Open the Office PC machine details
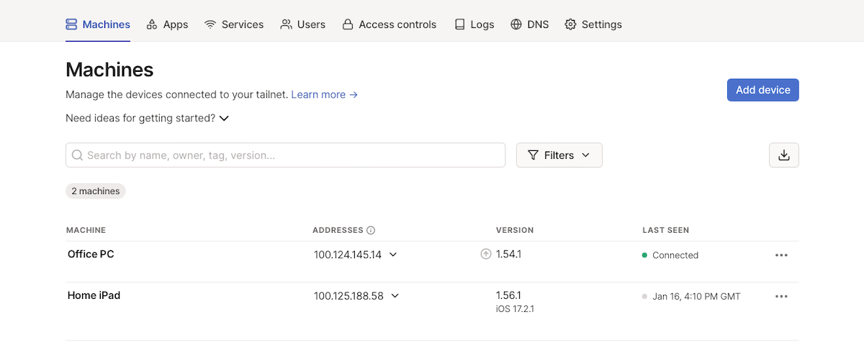The height and width of the screenshot is (350, 864). tap(91, 254)
